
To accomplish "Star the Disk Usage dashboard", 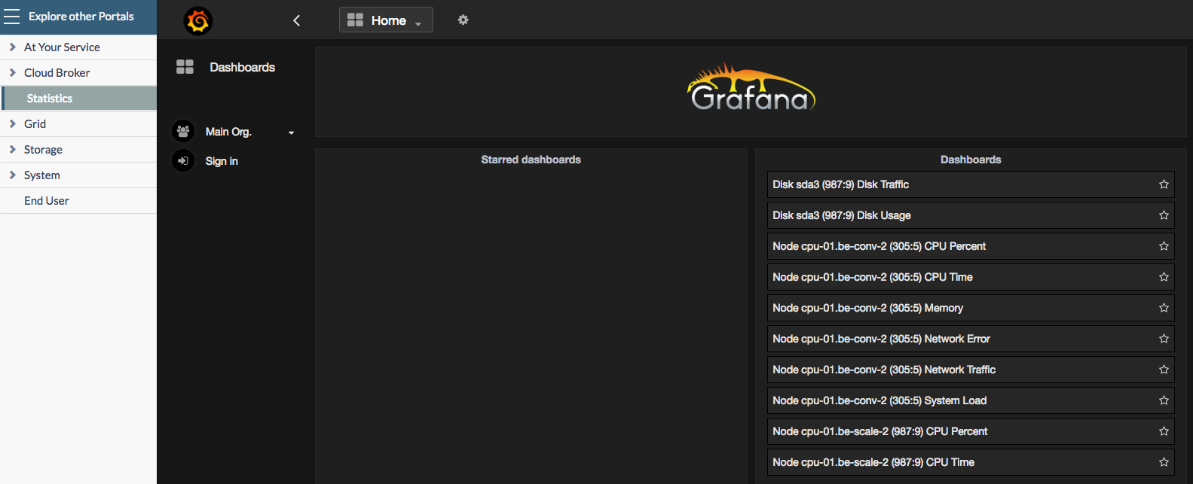I will pyautogui.click(x=1163, y=215).
